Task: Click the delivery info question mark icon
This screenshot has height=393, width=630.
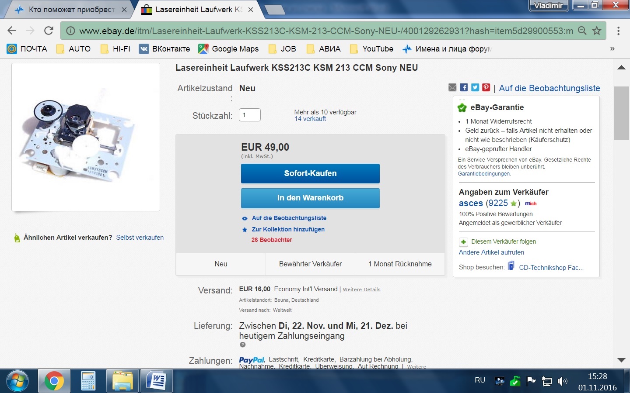Action: (242, 345)
